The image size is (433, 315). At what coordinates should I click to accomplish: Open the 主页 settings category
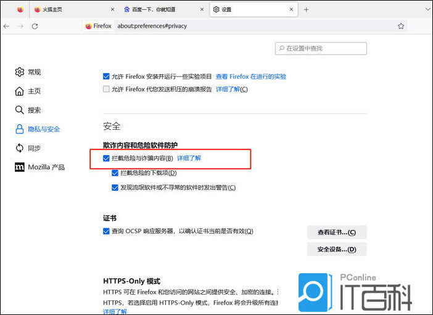[x=28, y=91]
